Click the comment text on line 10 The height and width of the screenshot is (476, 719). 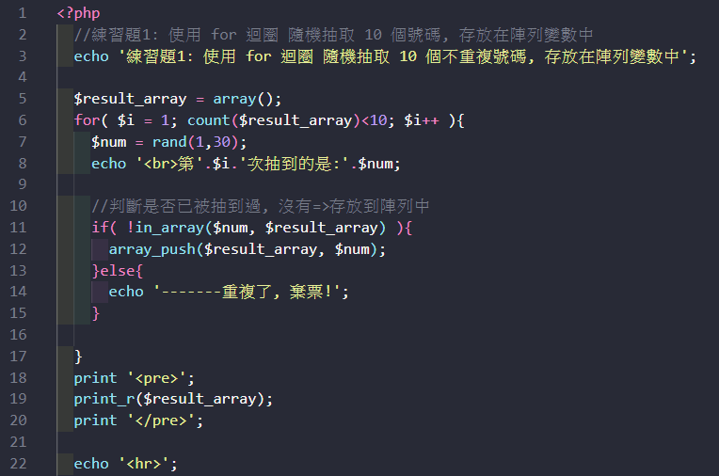pos(261,206)
